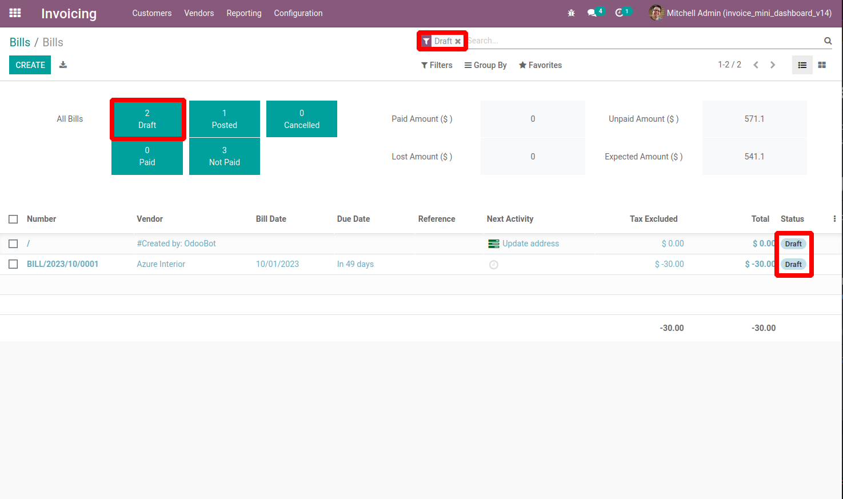The width and height of the screenshot is (843, 499).
Task: Click the search magnifier icon
Action: (828, 41)
